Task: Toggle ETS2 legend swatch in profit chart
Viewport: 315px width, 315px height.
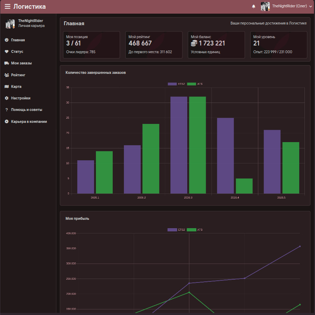Action: pyautogui.click(x=172, y=230)
